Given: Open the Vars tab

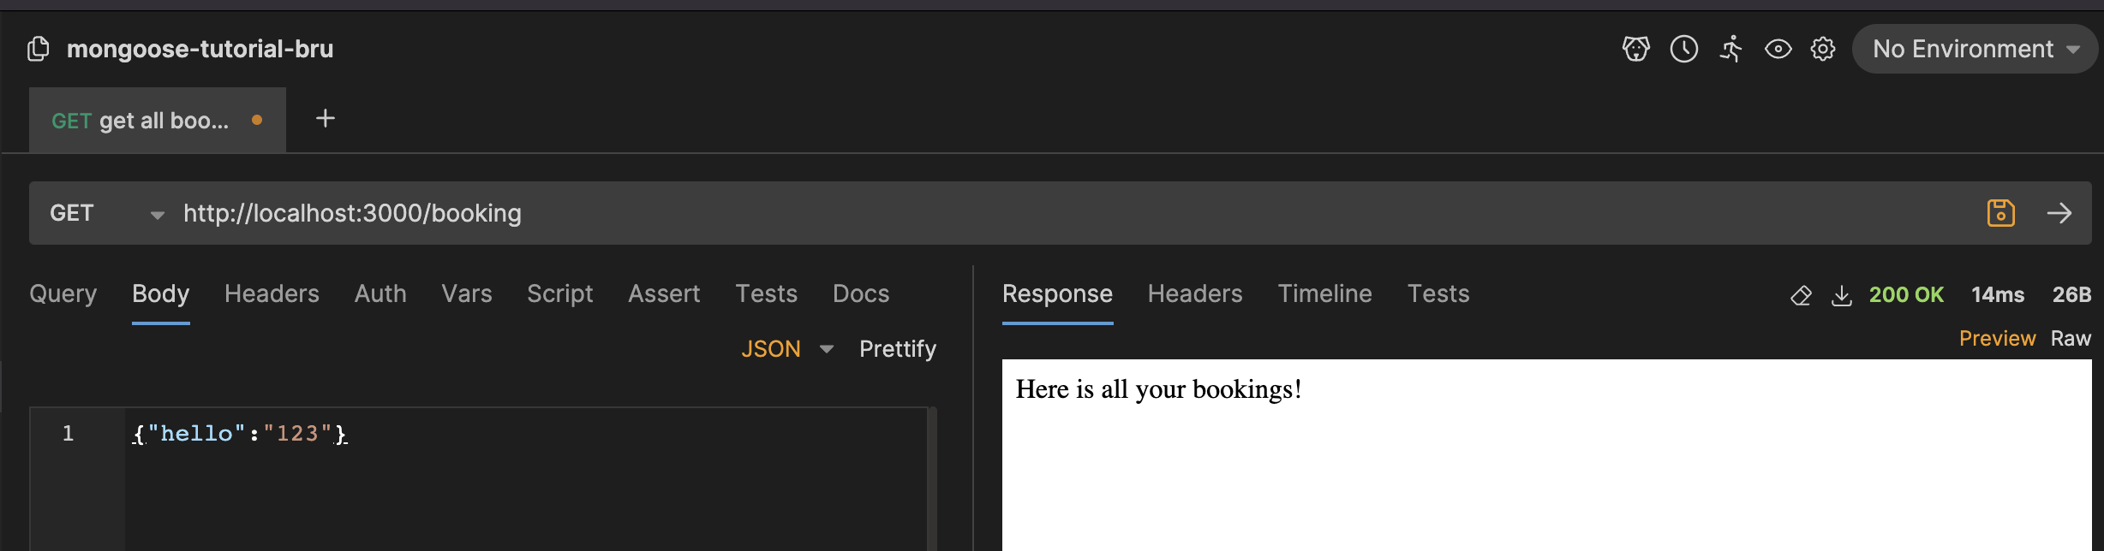Looking at the screenshot, I should [467, 293].
